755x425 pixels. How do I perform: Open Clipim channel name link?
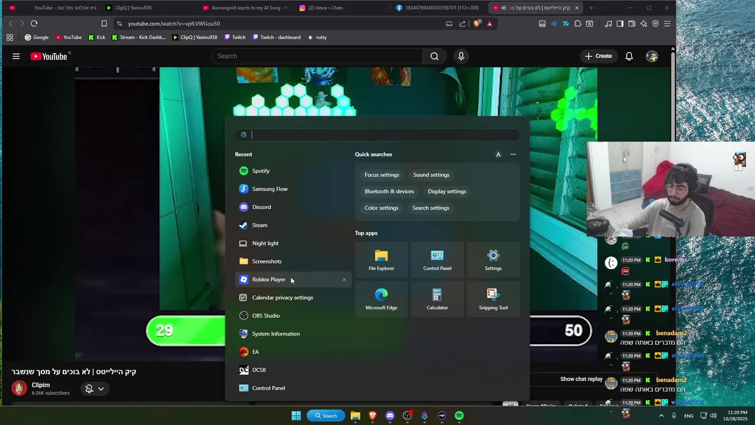click(x=41, y=385)
